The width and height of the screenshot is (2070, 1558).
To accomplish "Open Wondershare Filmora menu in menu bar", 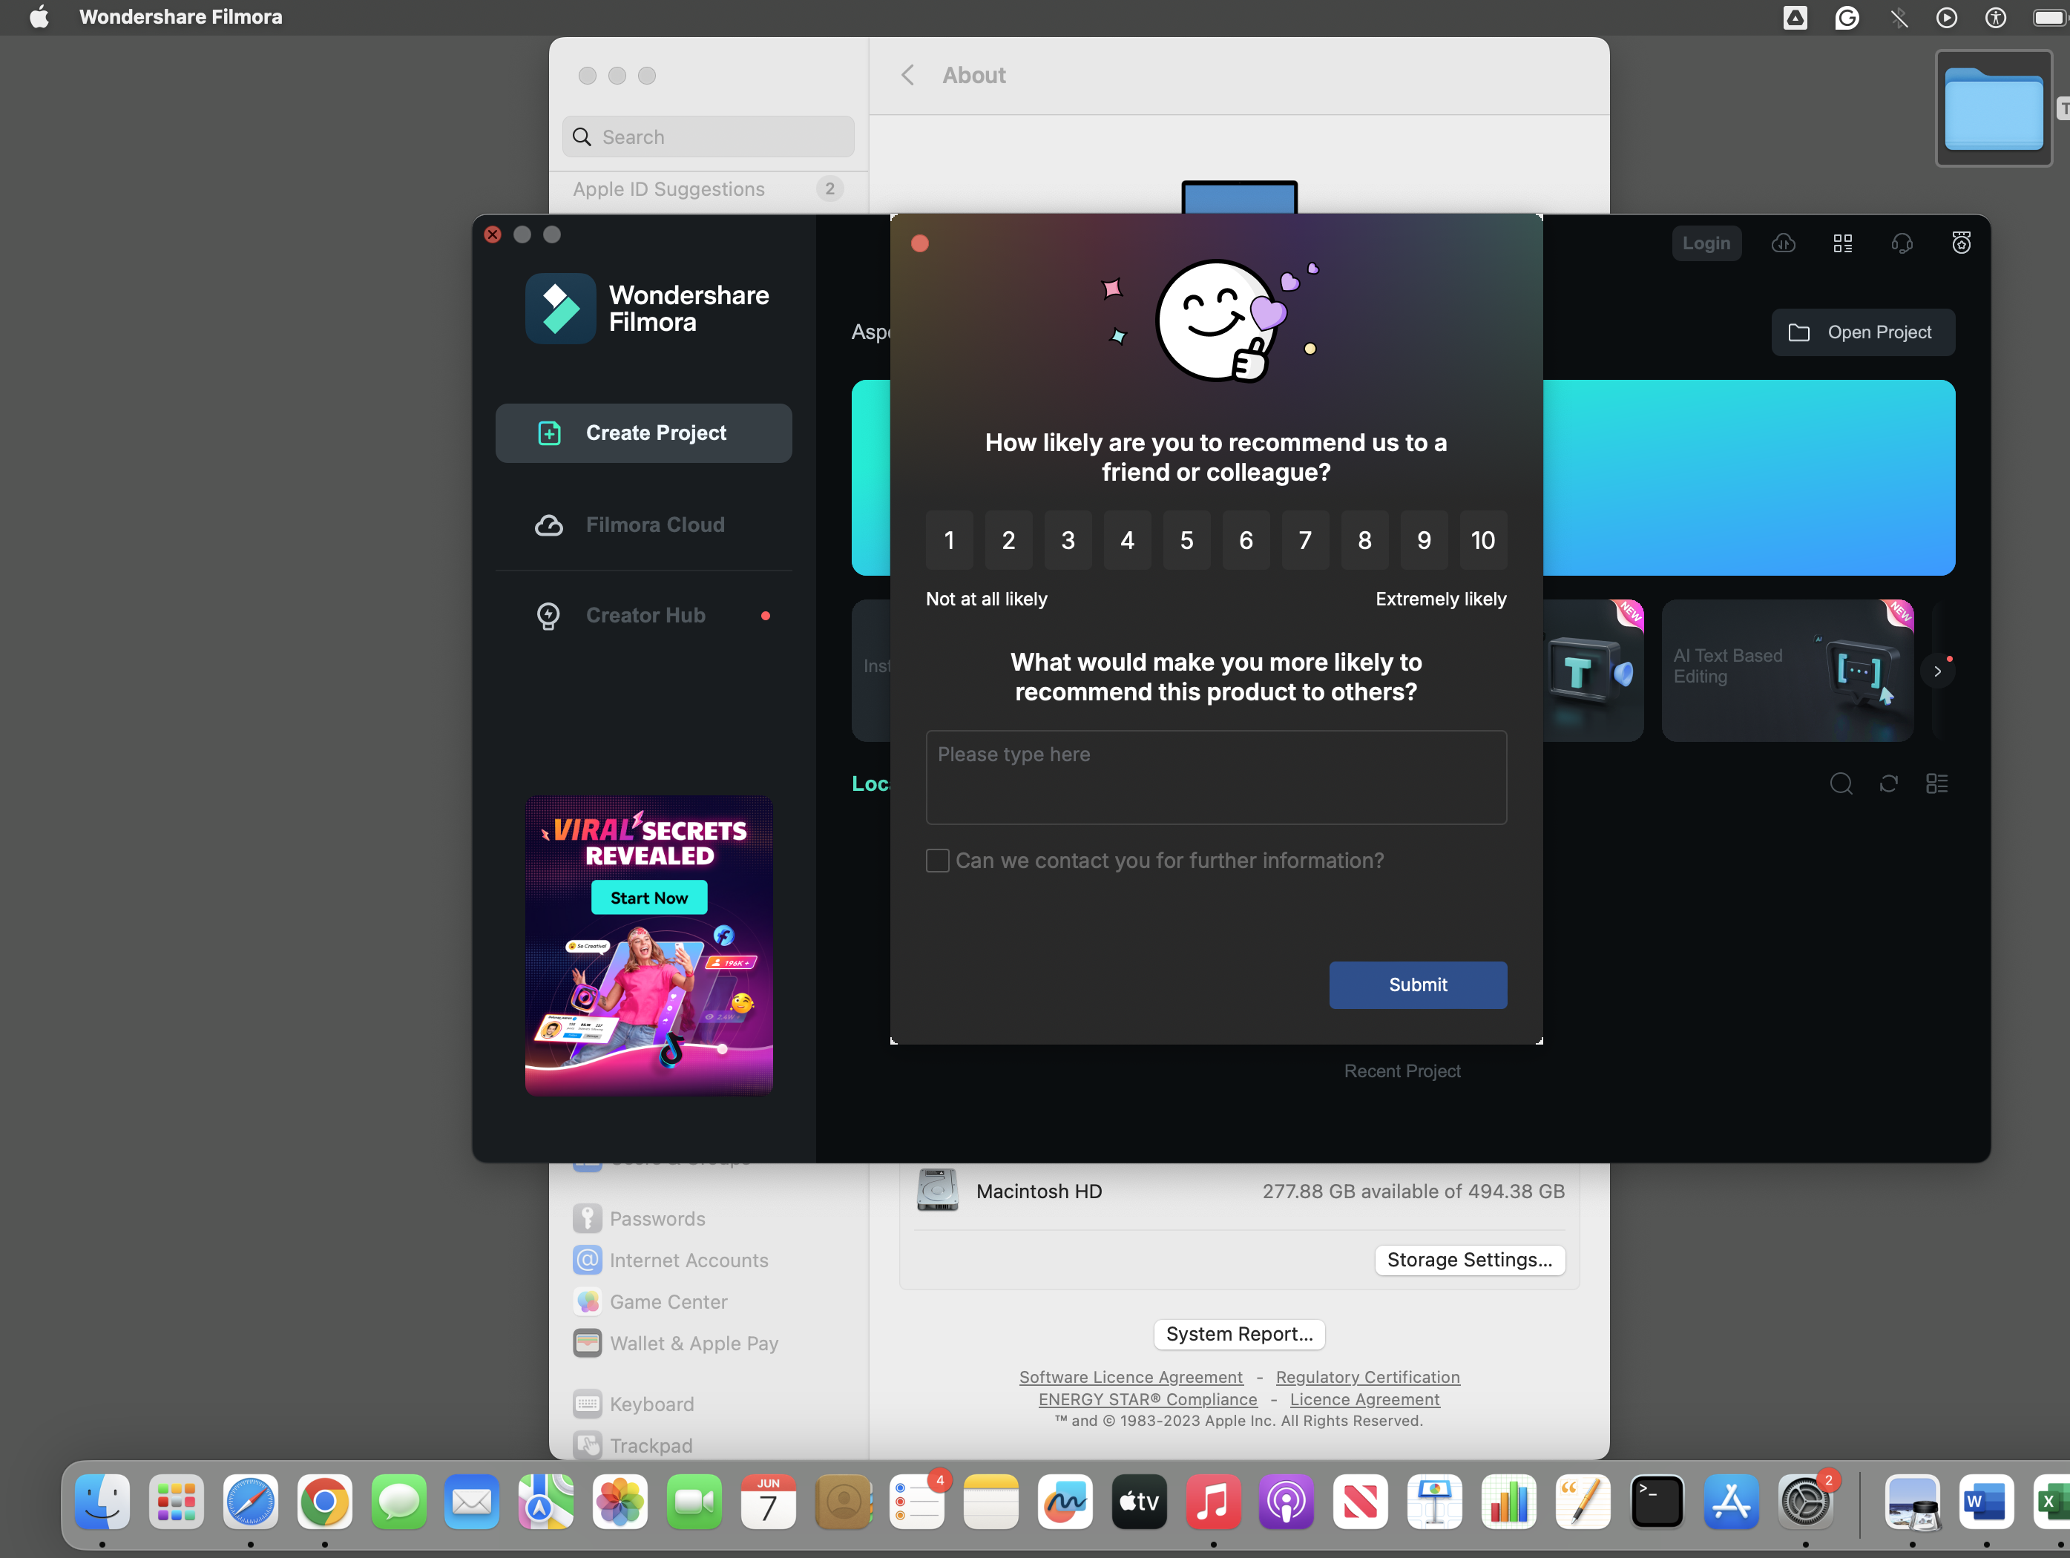I will [x=180, y=17].
